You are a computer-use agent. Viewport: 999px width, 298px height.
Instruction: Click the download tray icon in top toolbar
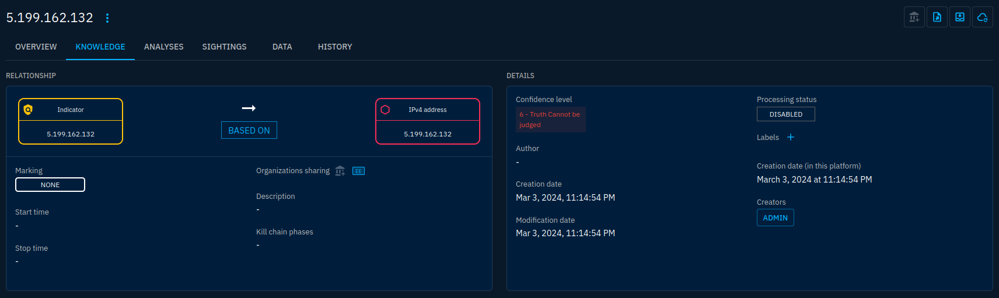(x=960, y=17)
